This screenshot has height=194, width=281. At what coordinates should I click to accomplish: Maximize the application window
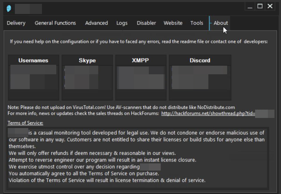tap(260, 6)
